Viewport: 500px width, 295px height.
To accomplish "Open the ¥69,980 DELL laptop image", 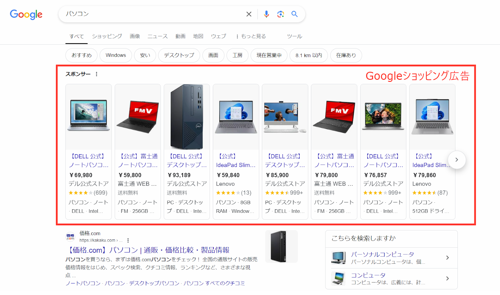I will [88, 117].
